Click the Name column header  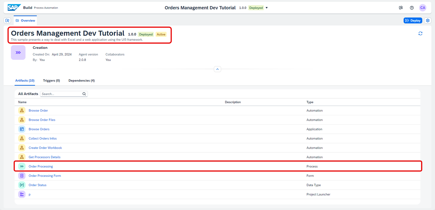coord(22,102)
